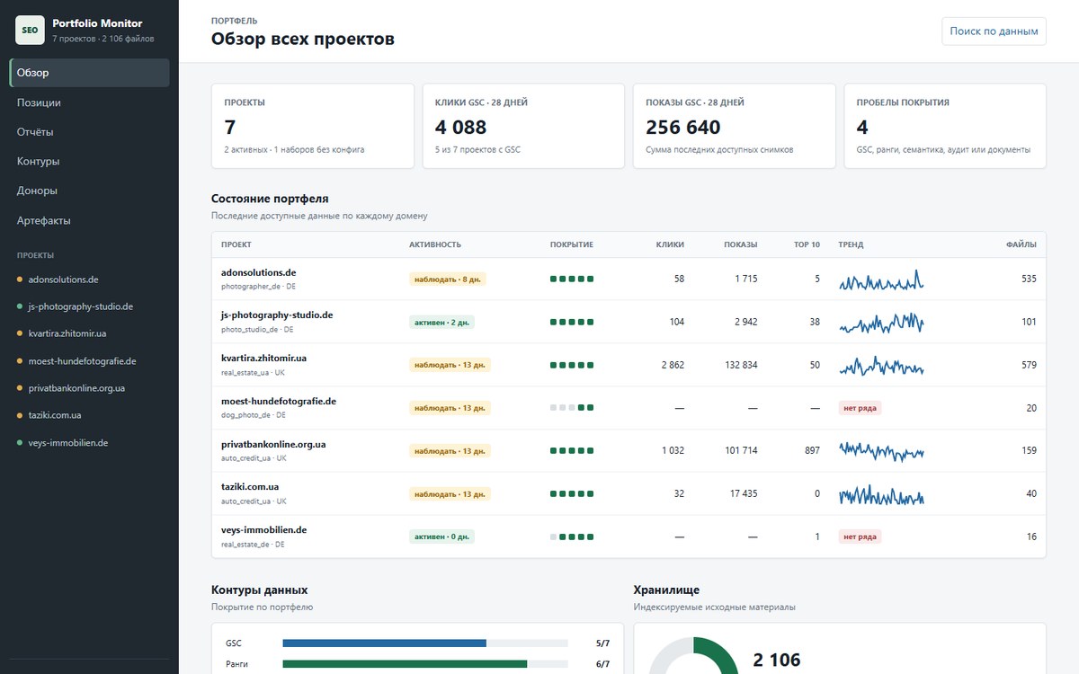Image resolution: width=1079 pixels, height=674 pixels.
Task: Open adonsolutions.de in the portfolio table
Action: click(x=258, y=272)
